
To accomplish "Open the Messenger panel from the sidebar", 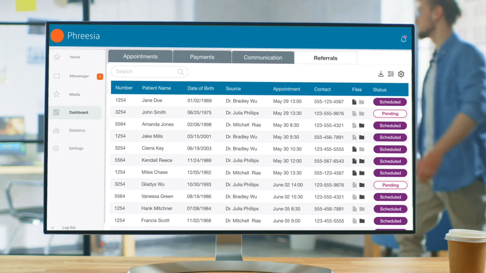I will [x=79, y=76].
